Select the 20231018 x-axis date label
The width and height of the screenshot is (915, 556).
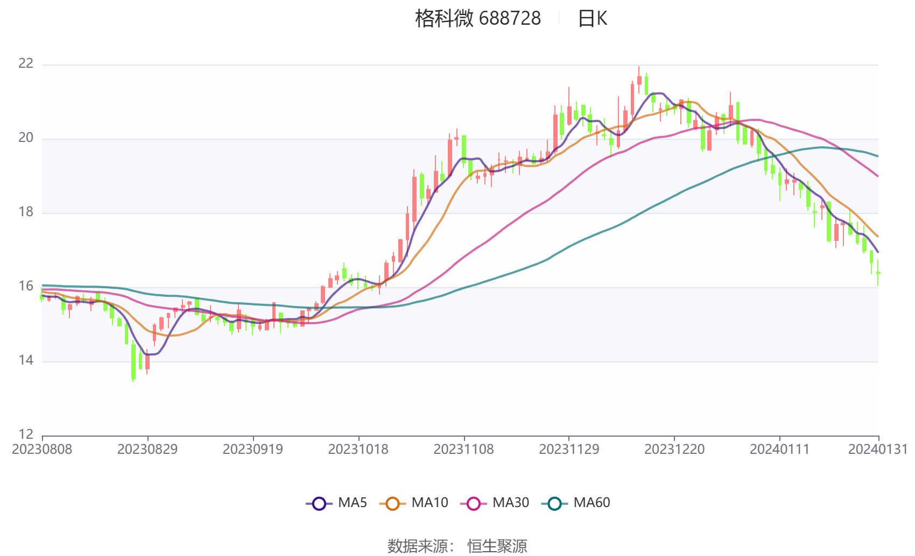pyautogui.click(x=358, y=449)
